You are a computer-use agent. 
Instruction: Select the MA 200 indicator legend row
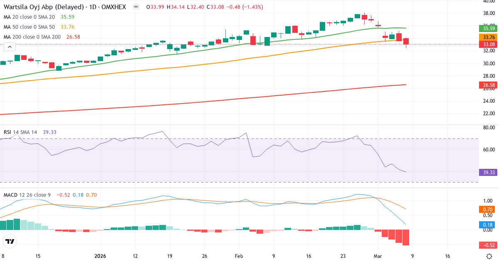(32, 37)
